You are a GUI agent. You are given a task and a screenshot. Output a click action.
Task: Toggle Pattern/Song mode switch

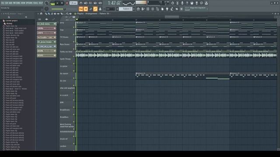tap(52, 3)
